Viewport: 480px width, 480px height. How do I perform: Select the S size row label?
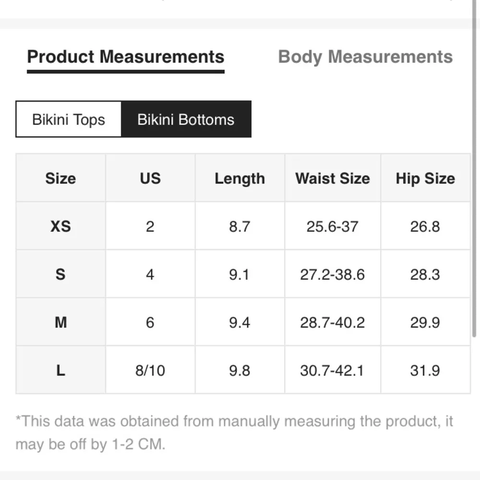pos(60,274)
